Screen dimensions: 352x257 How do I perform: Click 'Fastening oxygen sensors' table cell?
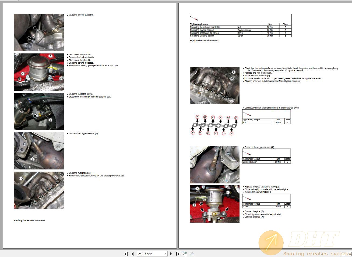213,30
